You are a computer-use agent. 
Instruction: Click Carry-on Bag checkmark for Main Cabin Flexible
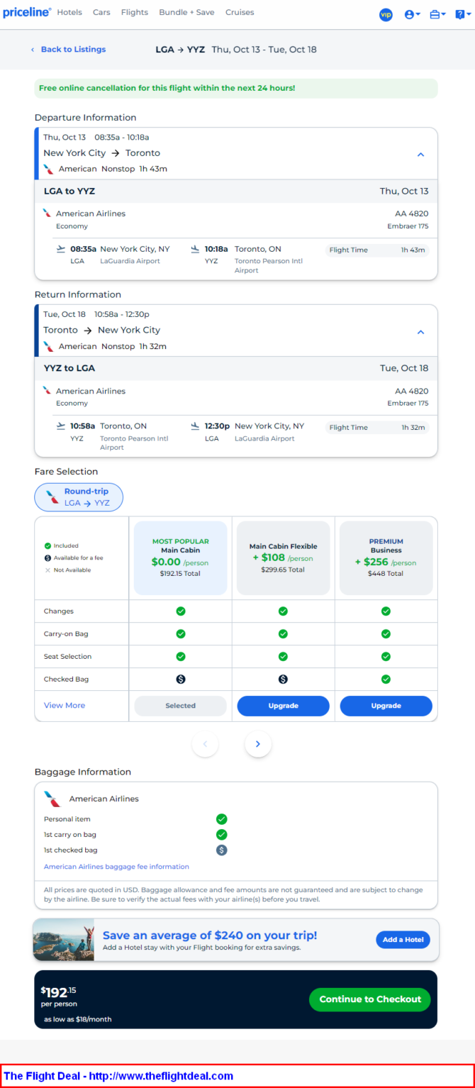283,634
